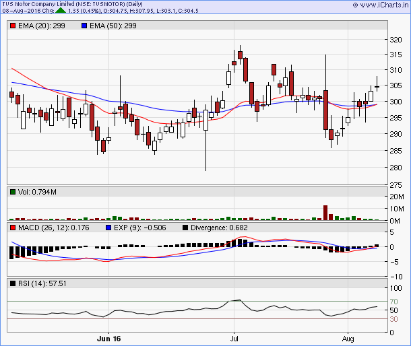Click the 300 price axis label
This screenshot has height=346, width=411.
point(396,102)
